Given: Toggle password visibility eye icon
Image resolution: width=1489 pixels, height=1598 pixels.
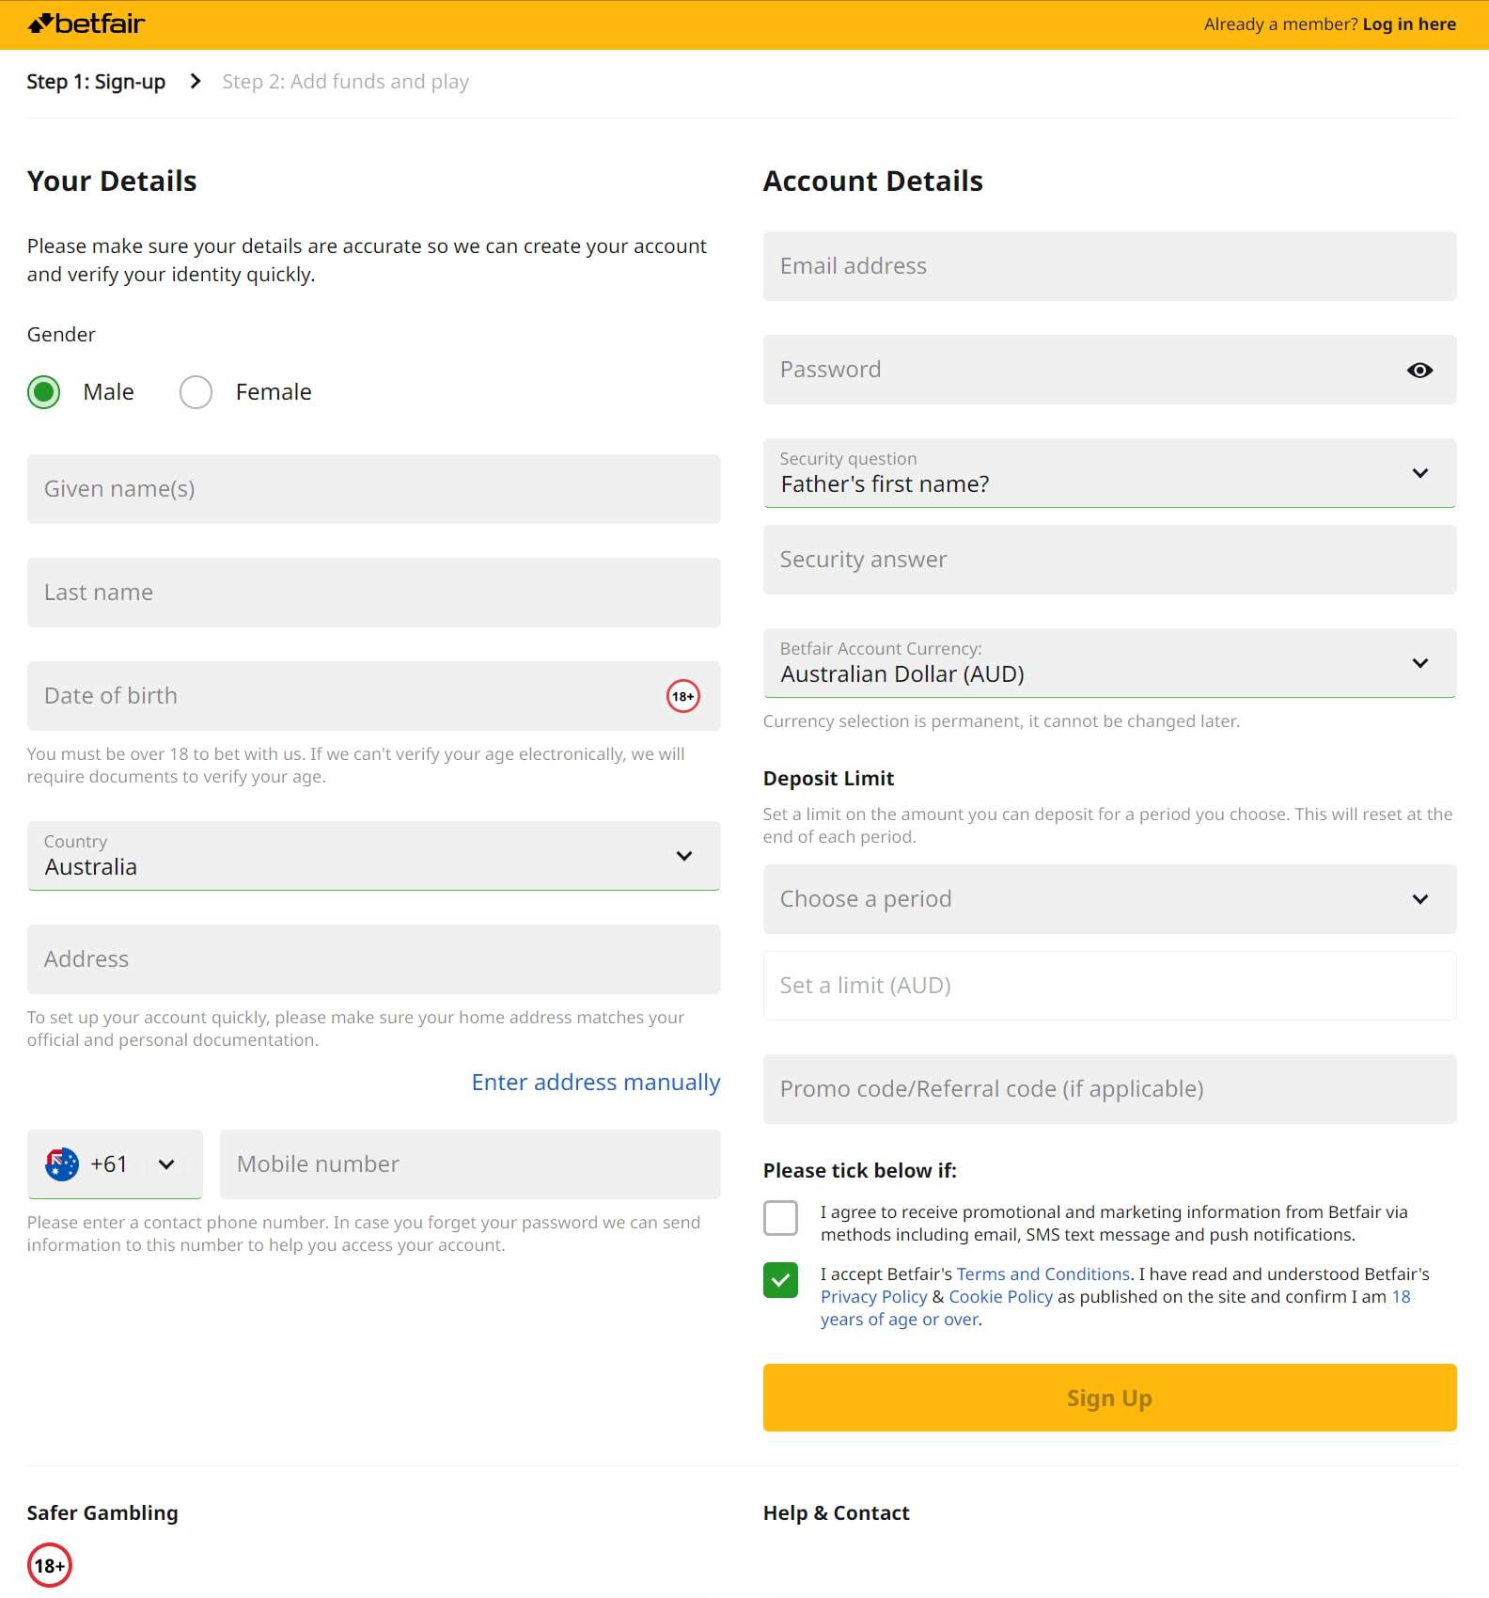Looking at the screenshot, I should click(x=1419, y=370).
